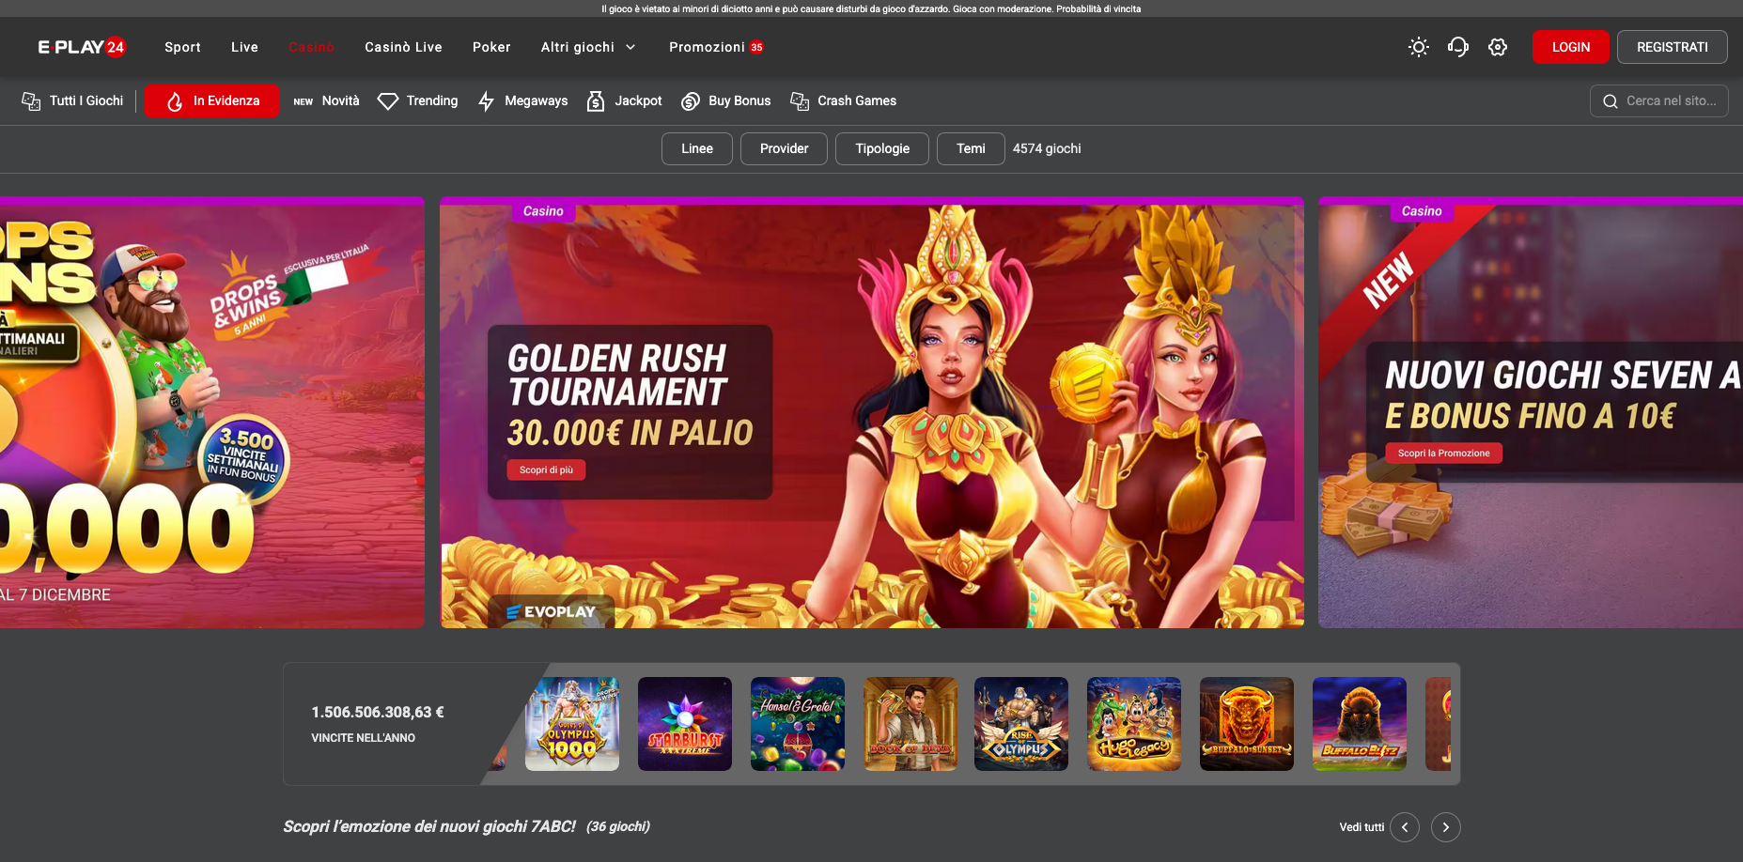Advance the 7ABC games carousel right

point(1445,827)
